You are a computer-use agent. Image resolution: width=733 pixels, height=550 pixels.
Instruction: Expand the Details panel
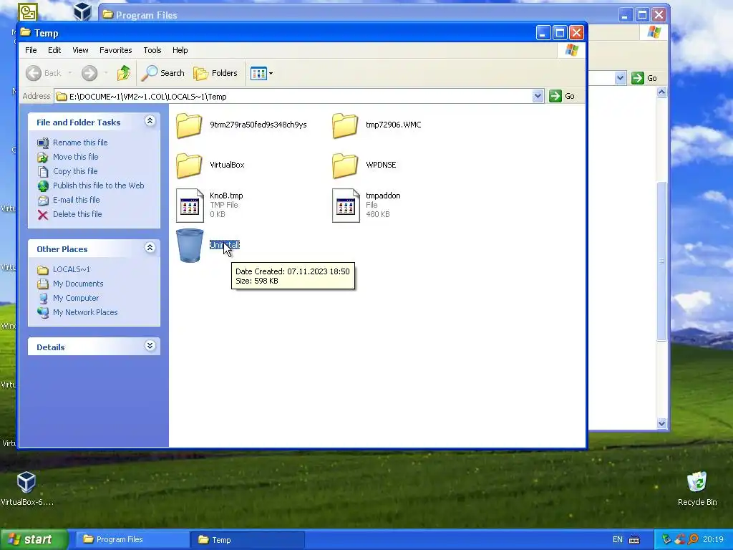tap(150, 346)
